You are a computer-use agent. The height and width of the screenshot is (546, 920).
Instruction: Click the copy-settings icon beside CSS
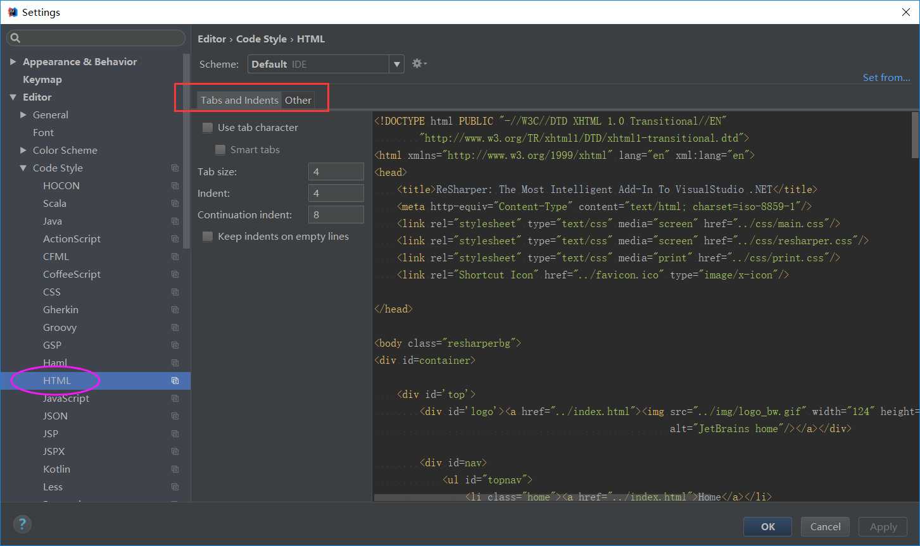[175, 292]
